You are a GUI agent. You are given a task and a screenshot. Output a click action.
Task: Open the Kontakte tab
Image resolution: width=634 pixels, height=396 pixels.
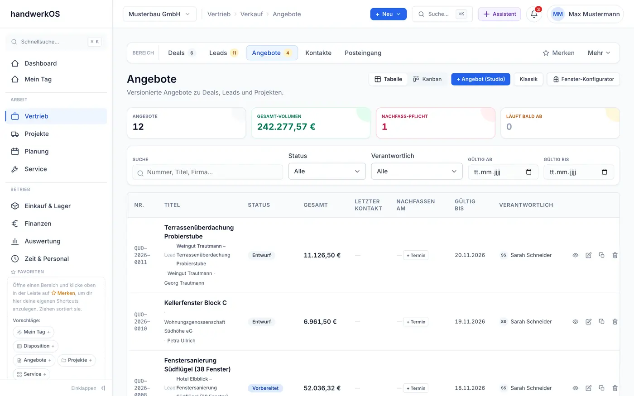point(318,53)
